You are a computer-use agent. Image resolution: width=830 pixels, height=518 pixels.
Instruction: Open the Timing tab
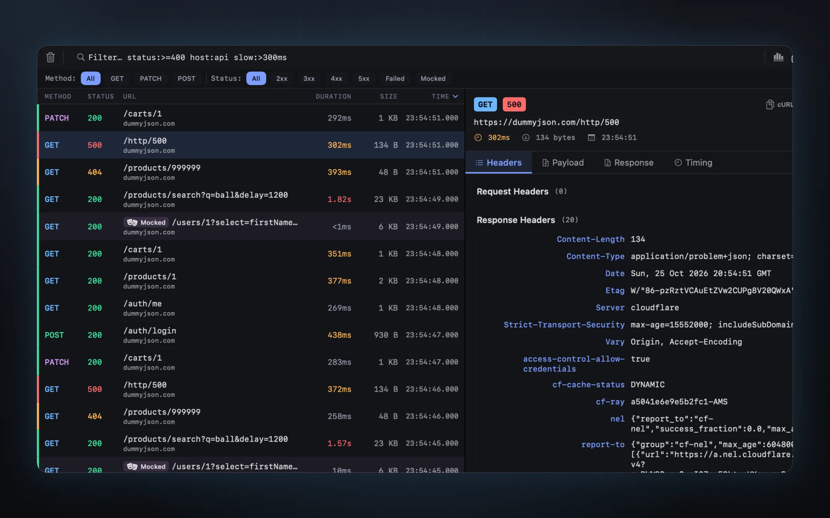pos(693,163)
